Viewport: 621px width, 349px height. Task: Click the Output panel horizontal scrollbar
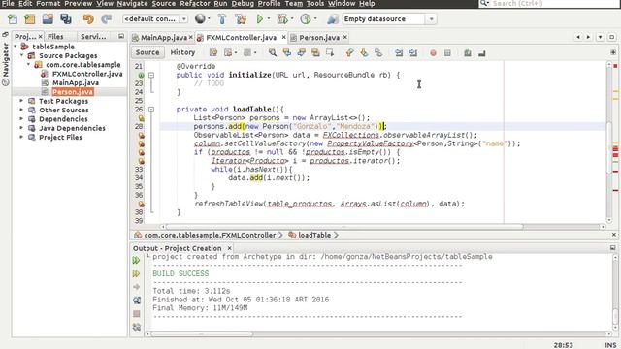pyautogui.click(x=202, y=333)
